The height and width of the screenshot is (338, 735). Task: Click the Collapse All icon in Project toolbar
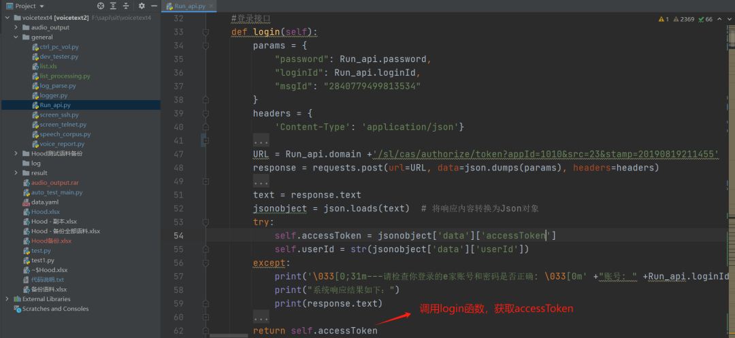126,6
